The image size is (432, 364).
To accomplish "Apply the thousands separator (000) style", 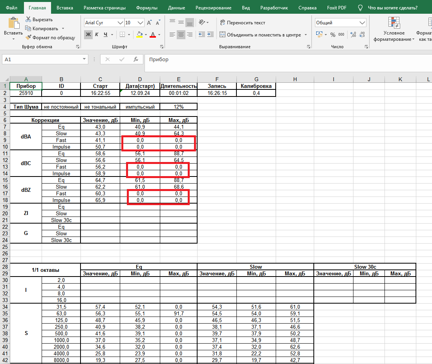I will point(341,35).
